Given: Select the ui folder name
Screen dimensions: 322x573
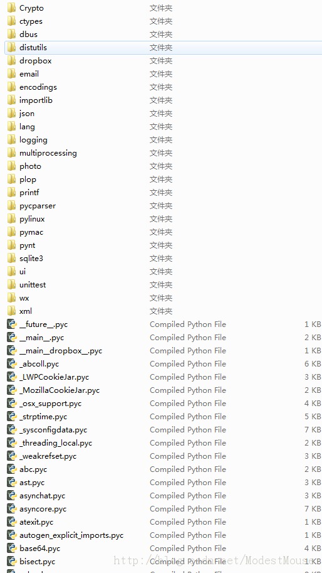Looking at the screenshot, I should coord(23,272).
